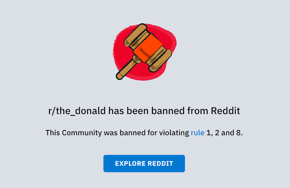Select the word REDDIT on the blue button

pyautogui.click(x=160, y=164)
